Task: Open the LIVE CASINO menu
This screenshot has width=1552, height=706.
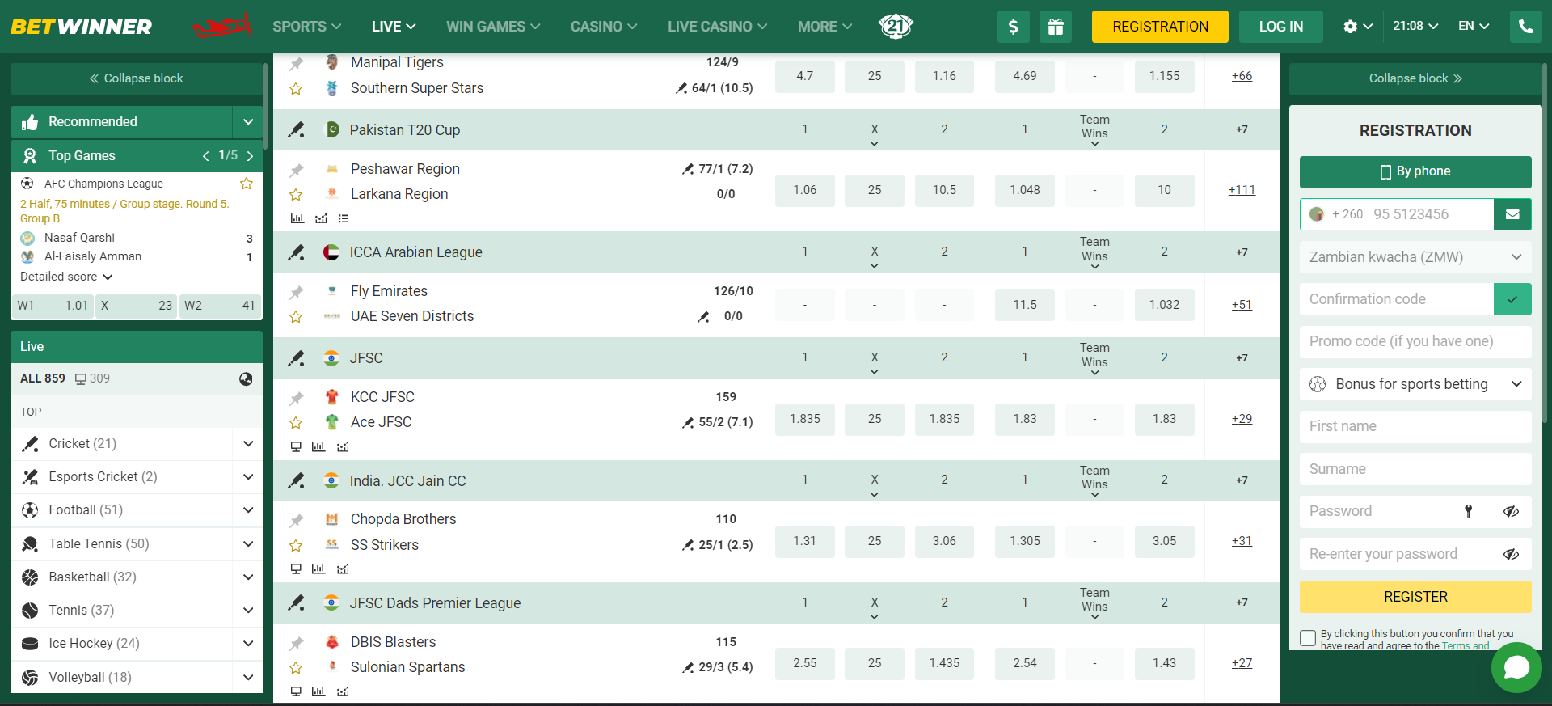Action: (x=718, y=27)
